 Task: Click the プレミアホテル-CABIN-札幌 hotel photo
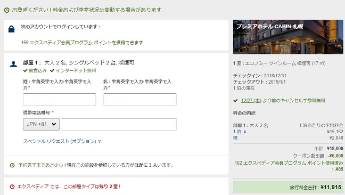pos(288,37)
